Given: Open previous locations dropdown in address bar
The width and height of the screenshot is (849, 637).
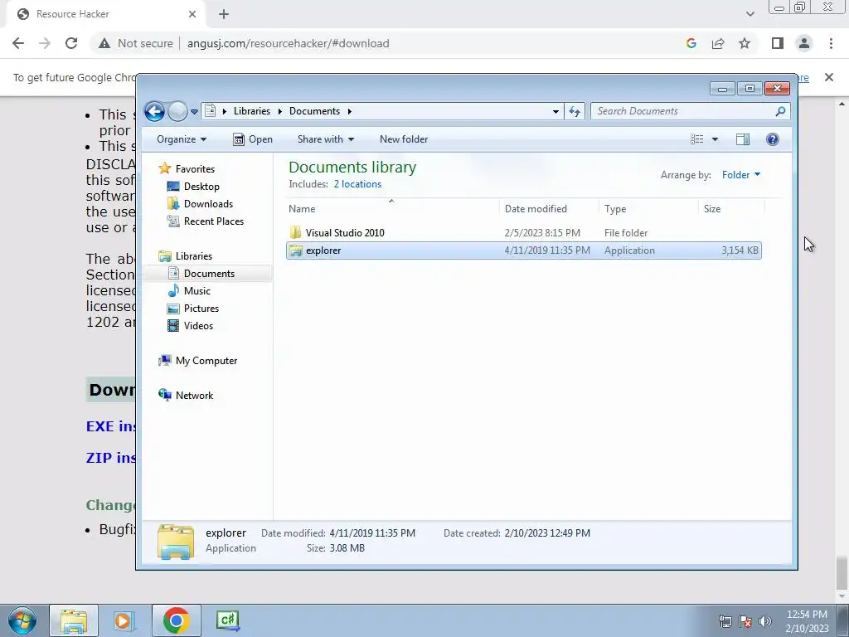Looking at the screenshot, I should tap(555, 111).
